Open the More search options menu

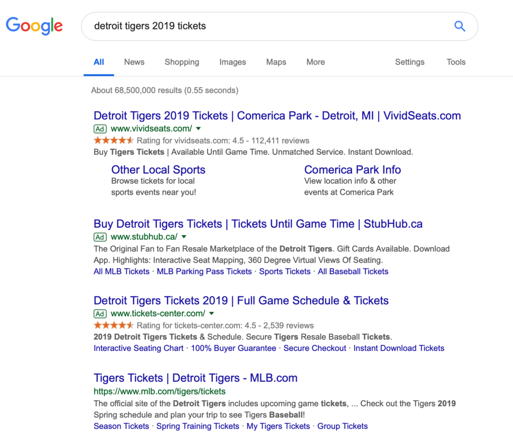[316, 62]
